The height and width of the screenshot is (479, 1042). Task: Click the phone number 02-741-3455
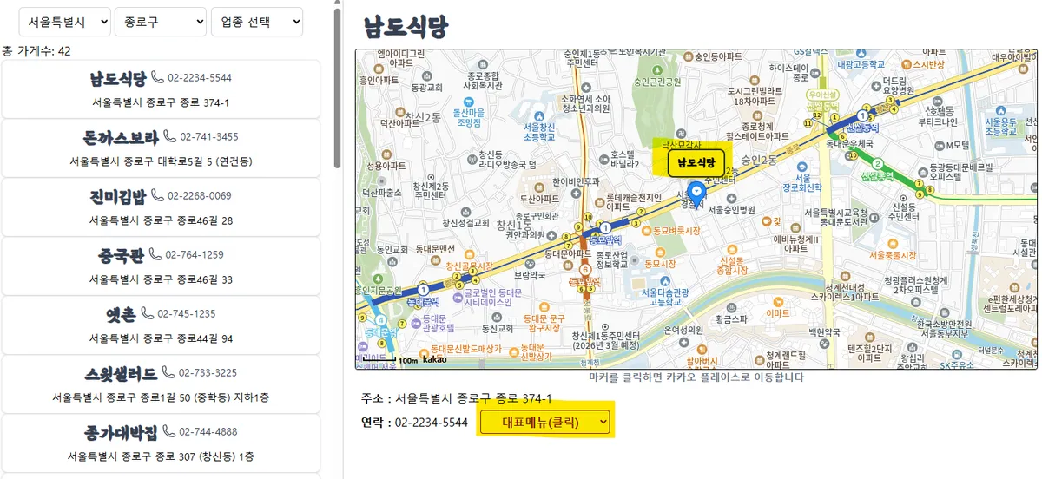(x=209, y=137)
